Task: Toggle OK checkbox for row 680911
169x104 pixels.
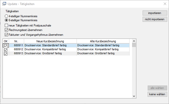Action: [x=6, y=46]
